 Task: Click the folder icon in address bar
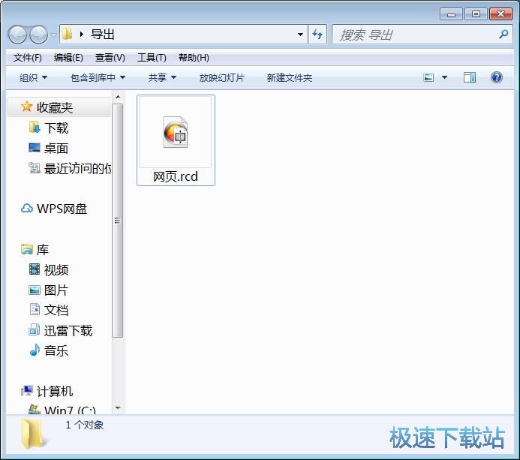click(68, 34)
